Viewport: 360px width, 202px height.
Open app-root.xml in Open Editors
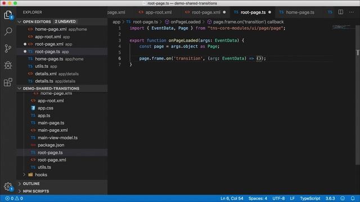coord(62,36)
